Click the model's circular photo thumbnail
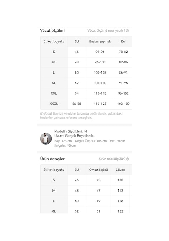169x241 pixels. click(46, 139)
